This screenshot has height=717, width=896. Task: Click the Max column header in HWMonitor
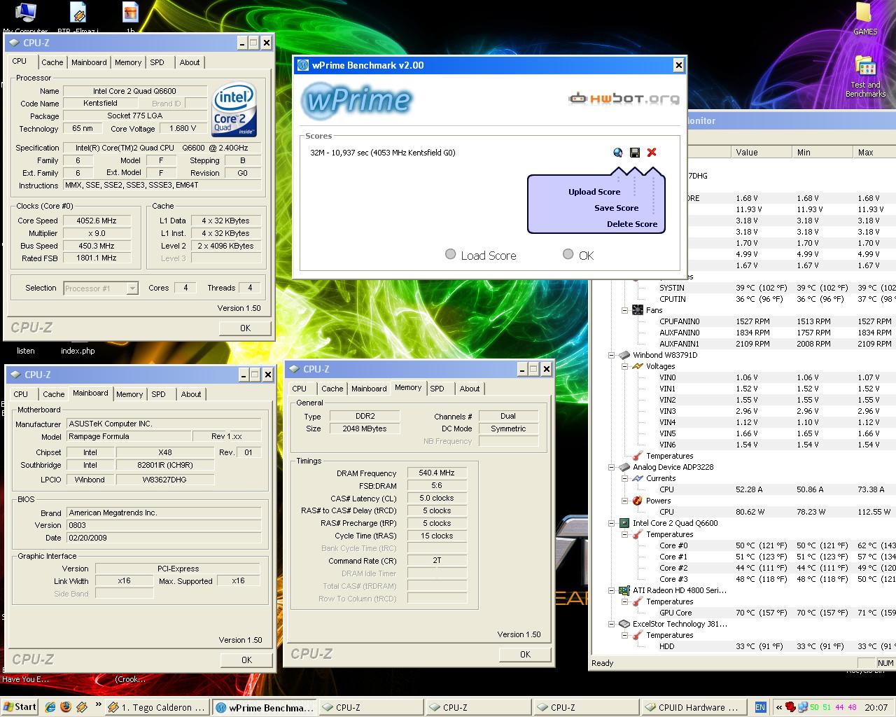pyautogui.click(x=874, y=152)
